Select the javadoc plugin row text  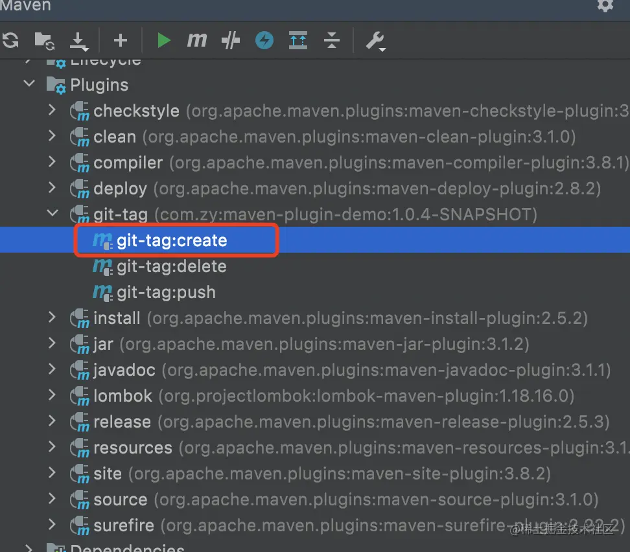(x=353, y=370)
